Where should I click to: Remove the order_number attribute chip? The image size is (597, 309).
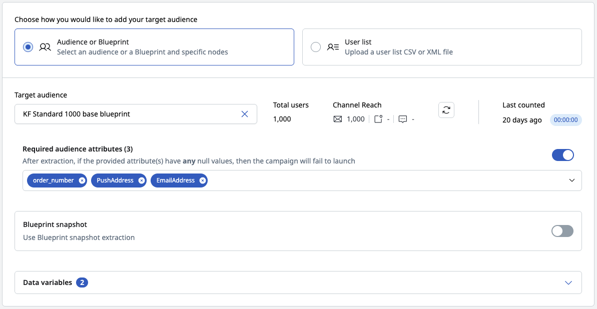click(82, 180)
